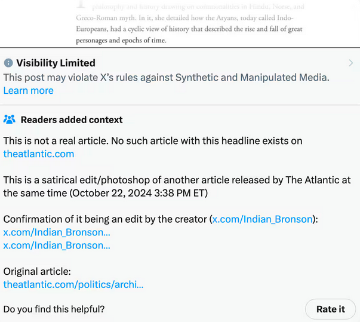Viewport: 360px width, 322px height.
Task: Click the satirical edit/photoshop paragraph
Action: (177, 186)
